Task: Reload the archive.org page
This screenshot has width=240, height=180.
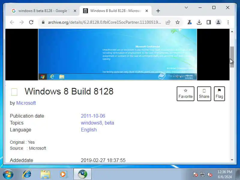Action: click(x=31, y=22)
